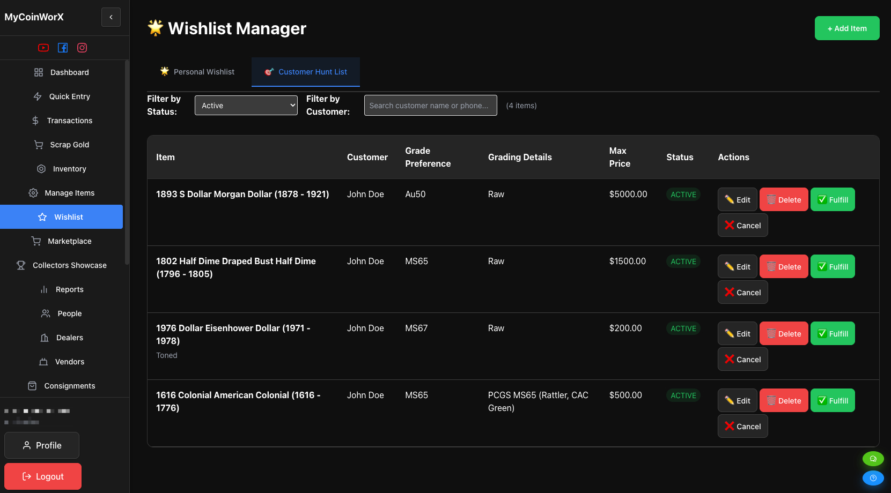Select the Quick Entry icon

pos(38,96)
